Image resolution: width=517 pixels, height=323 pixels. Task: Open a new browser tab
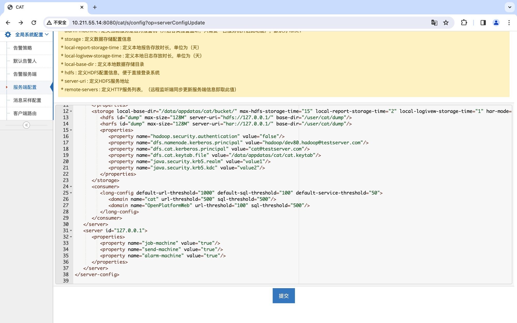[95, 7]
